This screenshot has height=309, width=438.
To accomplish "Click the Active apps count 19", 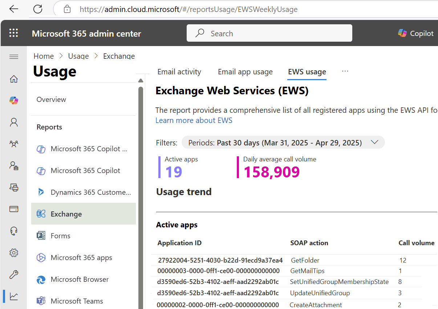I will pyautogui.click(x=174, y=172).
